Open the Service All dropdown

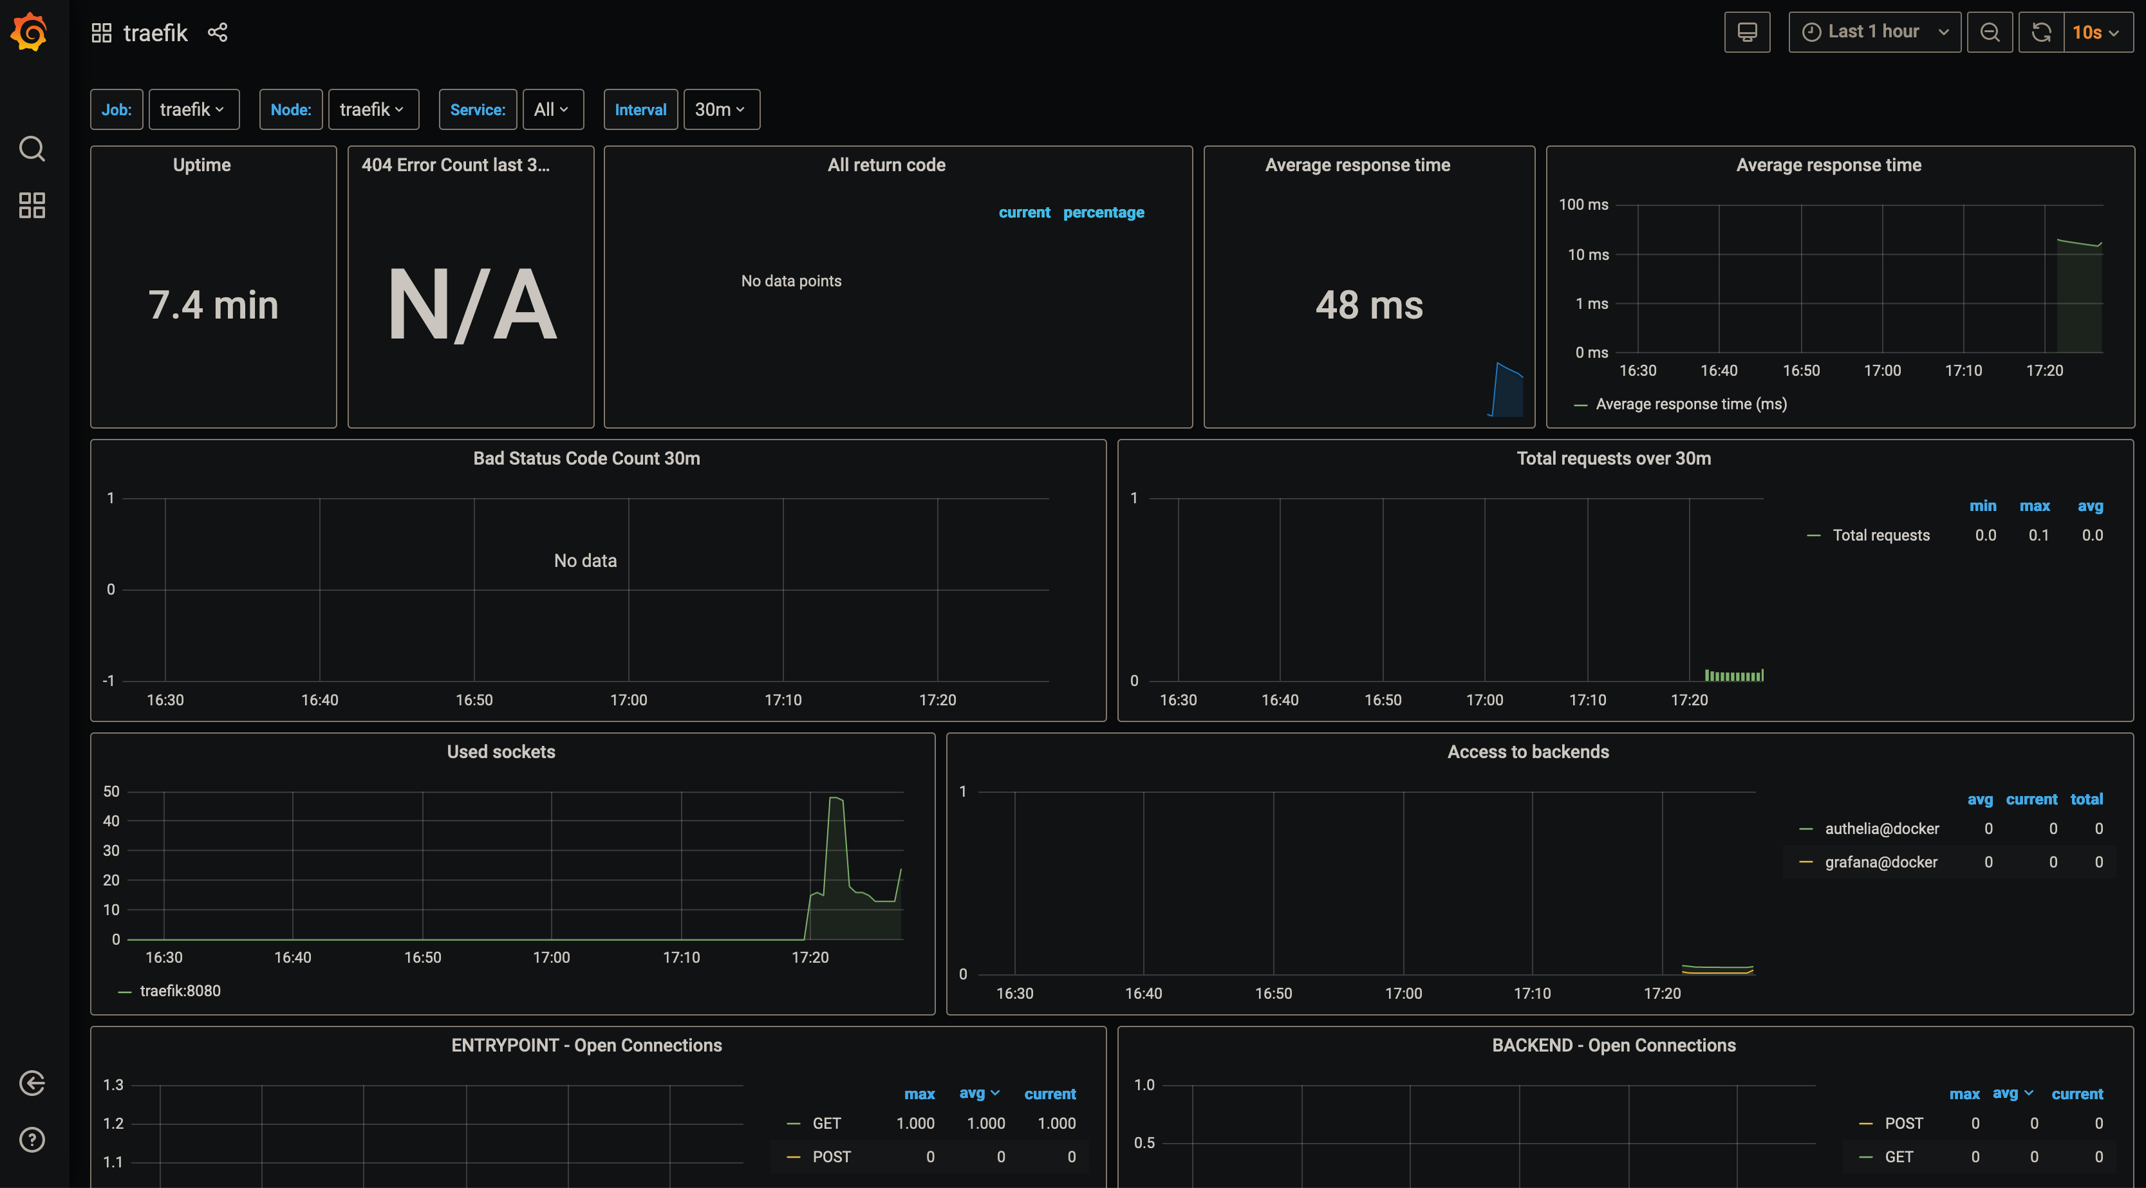point(552,109)
